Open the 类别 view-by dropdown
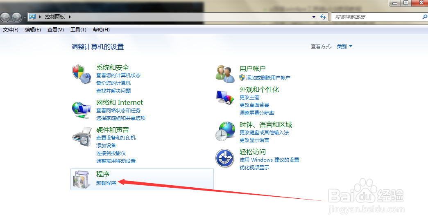Image resolution: width=428 pixels, height=224 pixels. click(344, 47)
